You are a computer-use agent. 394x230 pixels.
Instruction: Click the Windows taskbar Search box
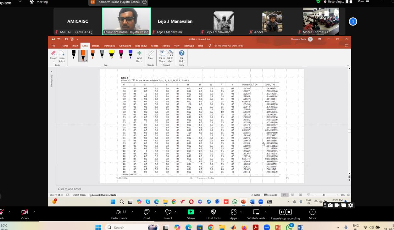[132, 227]
